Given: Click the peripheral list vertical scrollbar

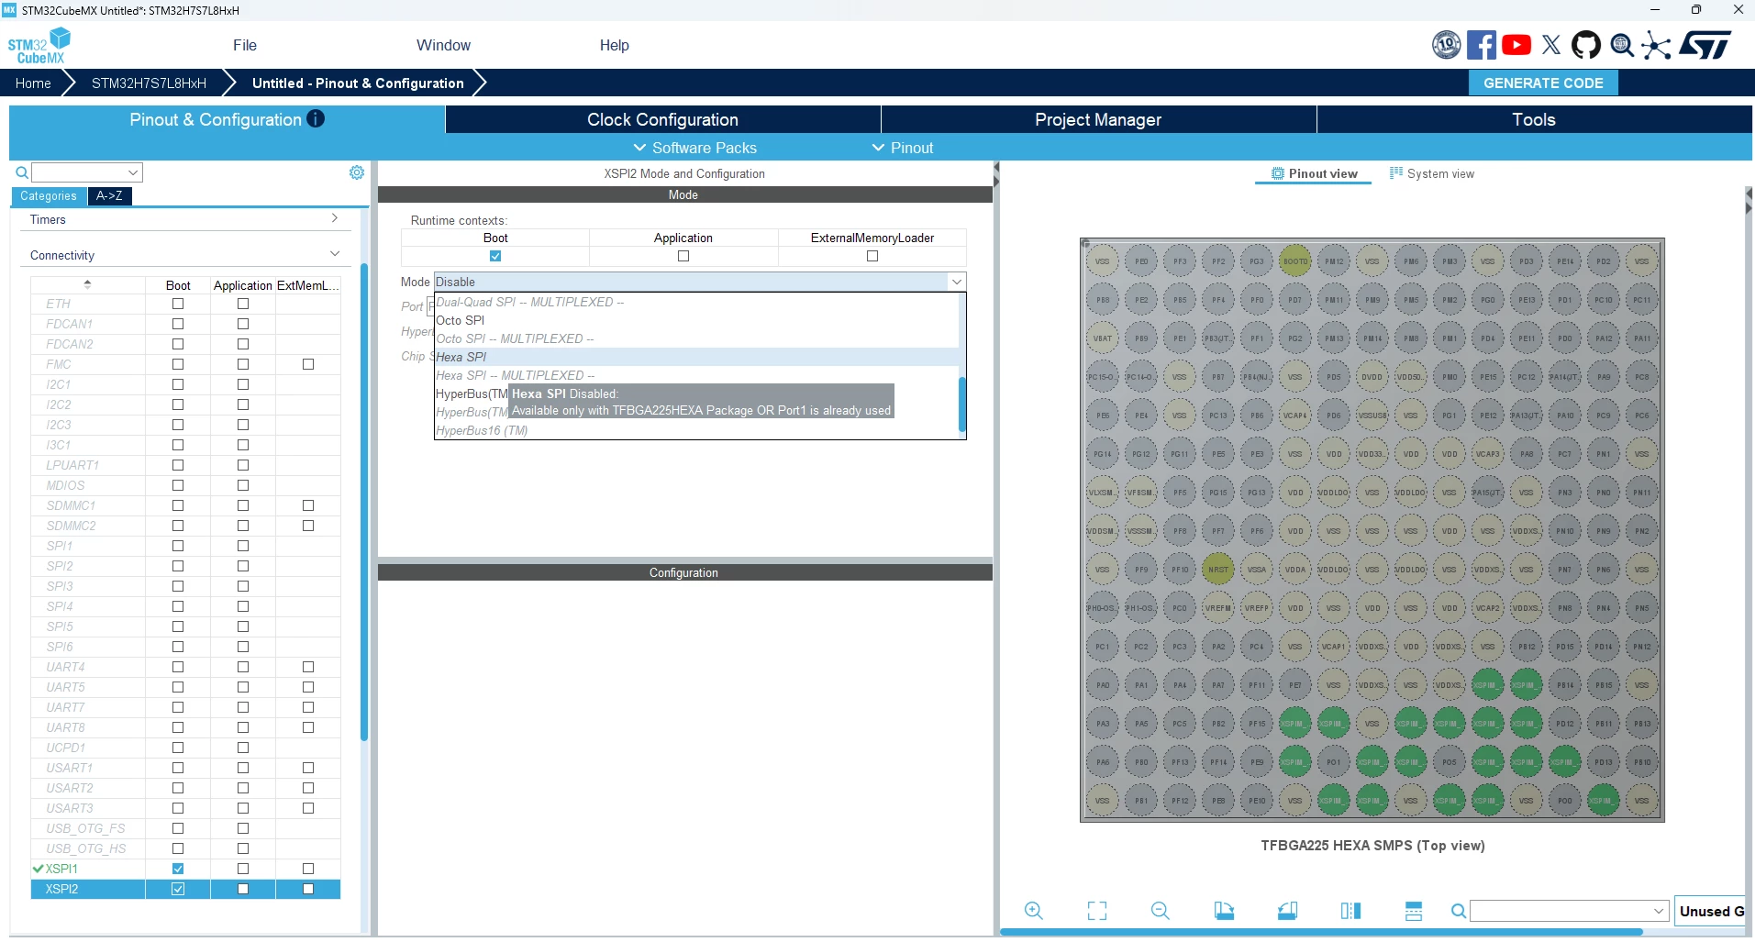Looking at the screenshot, I should point(364,502).
